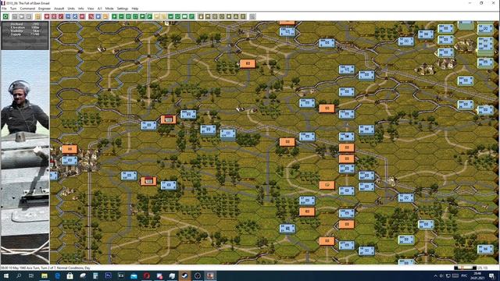
Task: Click the first olive-brown toolbar icon
Action: click(201, 16)
